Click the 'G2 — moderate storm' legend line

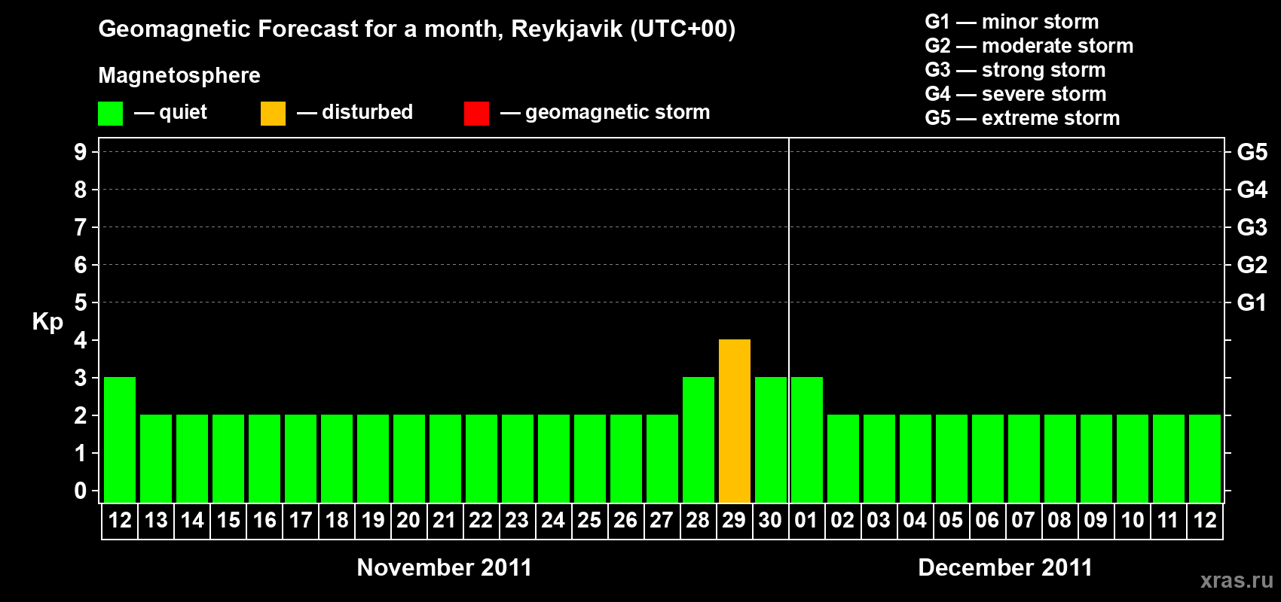1029,46
